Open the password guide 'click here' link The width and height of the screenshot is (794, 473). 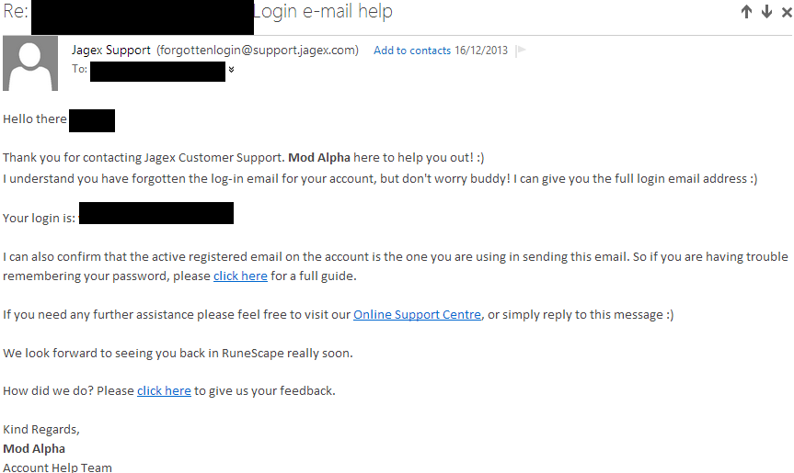click(x=240, y=276)
